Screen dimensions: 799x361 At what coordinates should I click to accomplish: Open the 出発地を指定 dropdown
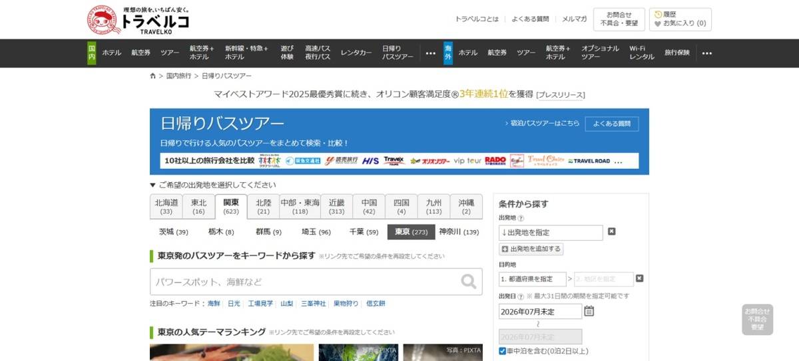(551, 233)
